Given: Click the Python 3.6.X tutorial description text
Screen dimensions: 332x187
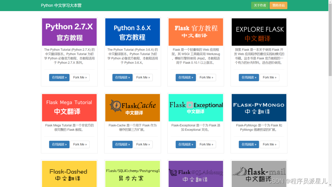Looking at the screenshot, I should pos(132,56).
